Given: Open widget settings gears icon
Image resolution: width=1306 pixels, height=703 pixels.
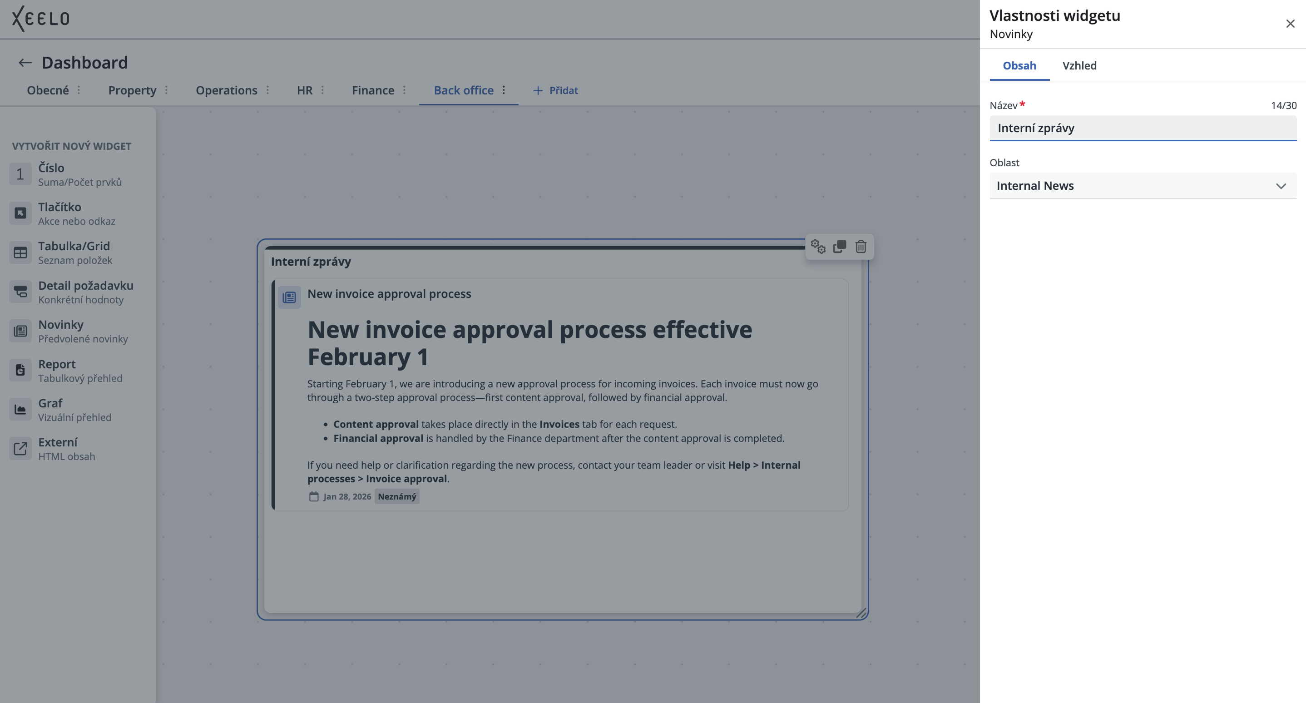Looking at the screenshot, I should tap(818, 247).
